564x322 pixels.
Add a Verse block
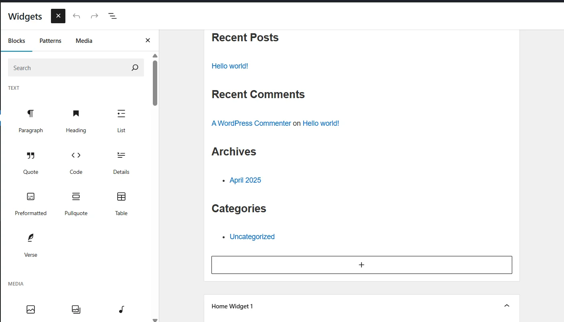pyautogui.click(x=30, y=245)
